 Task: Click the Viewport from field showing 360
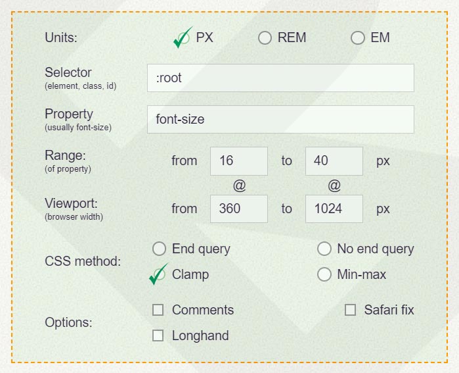[239, 209]
